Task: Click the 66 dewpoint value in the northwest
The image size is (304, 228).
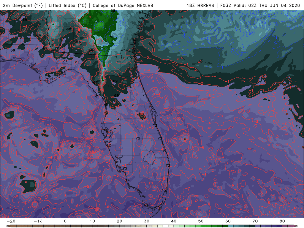Action: [39, 35]
